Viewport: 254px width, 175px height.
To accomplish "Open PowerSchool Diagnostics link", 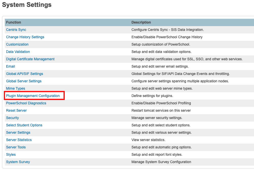I will click(x=26, y=103).
